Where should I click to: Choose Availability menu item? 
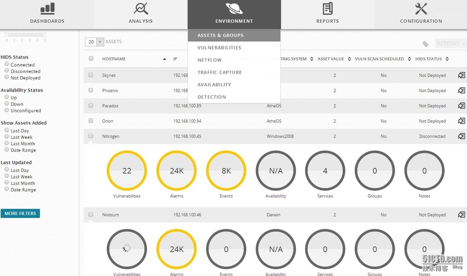(234, 84)
